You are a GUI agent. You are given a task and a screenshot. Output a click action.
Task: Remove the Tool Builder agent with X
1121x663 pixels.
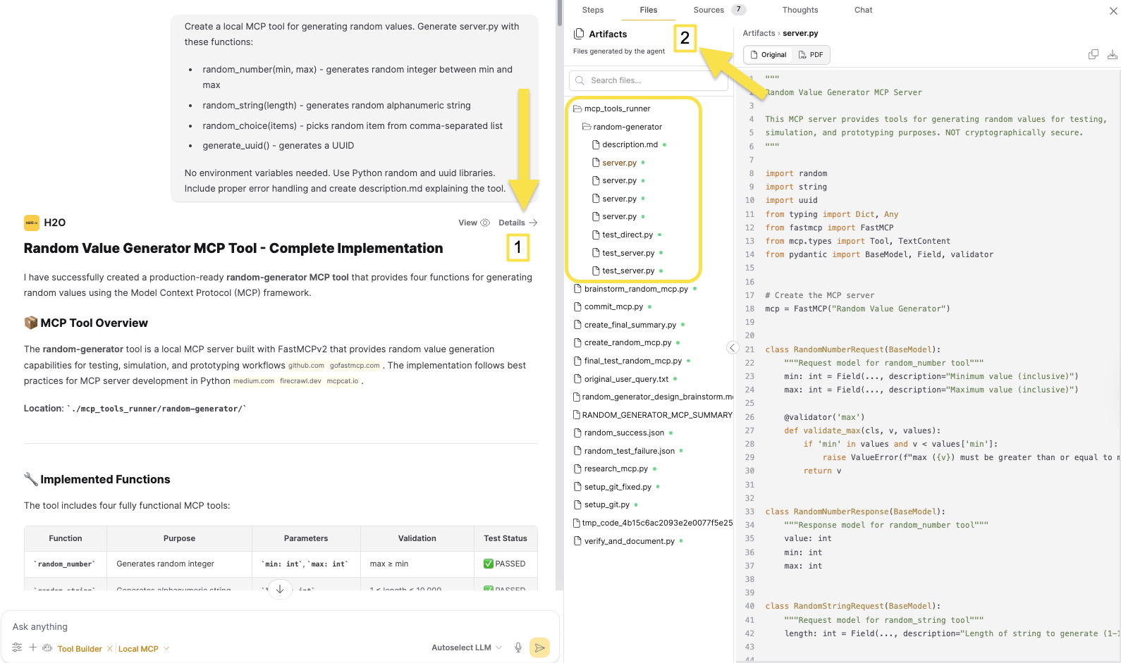tap(110, 648)
